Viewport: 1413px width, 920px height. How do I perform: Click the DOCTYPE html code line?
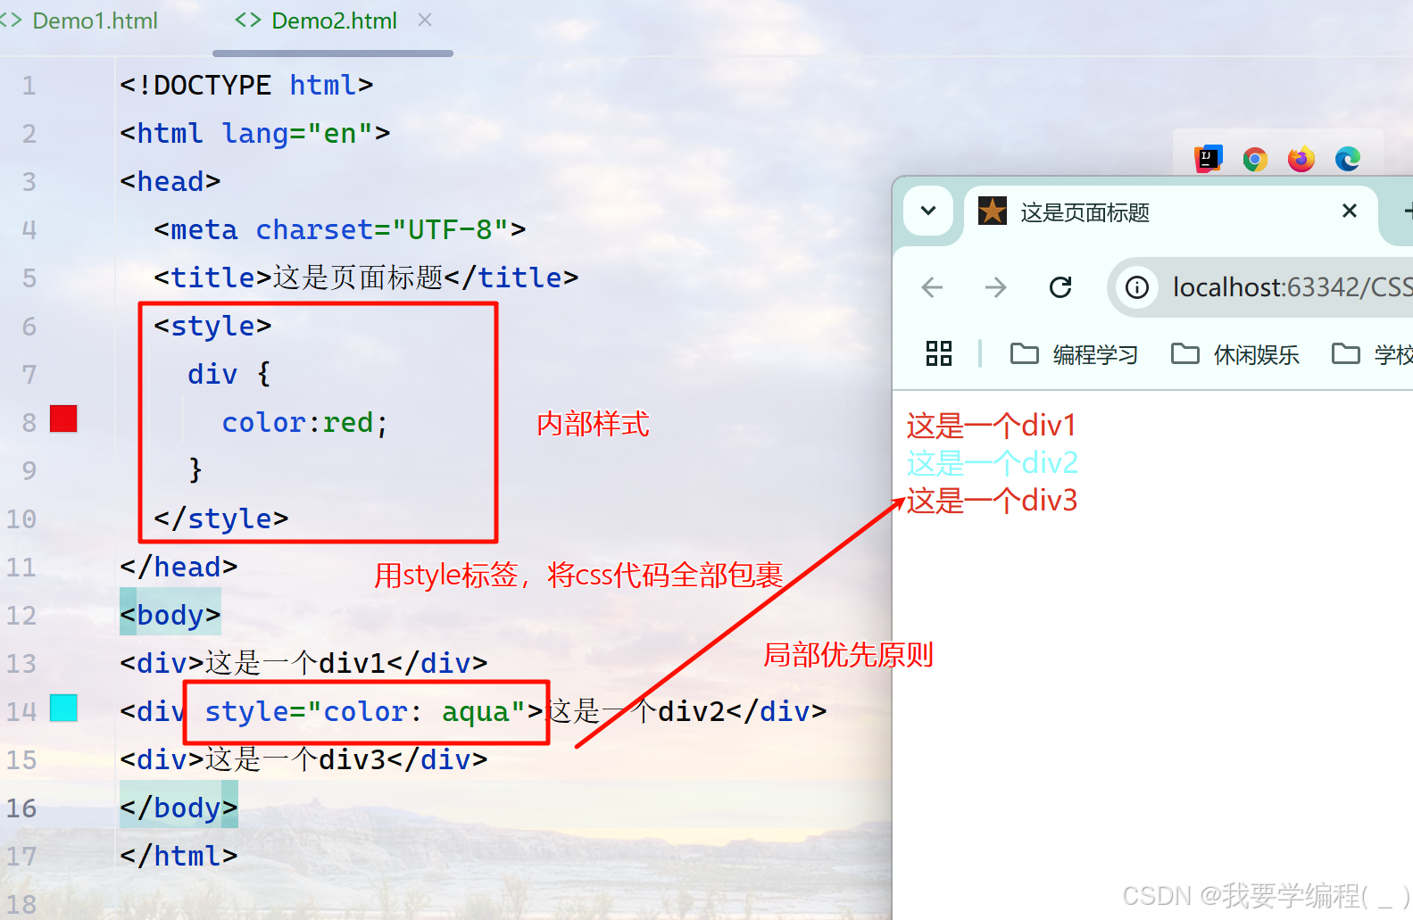tap(246, 86)
